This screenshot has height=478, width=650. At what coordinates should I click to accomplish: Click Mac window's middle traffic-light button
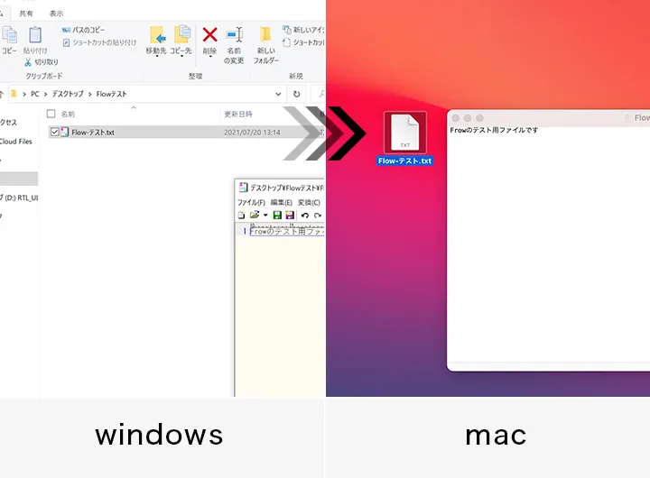(468, 118)
